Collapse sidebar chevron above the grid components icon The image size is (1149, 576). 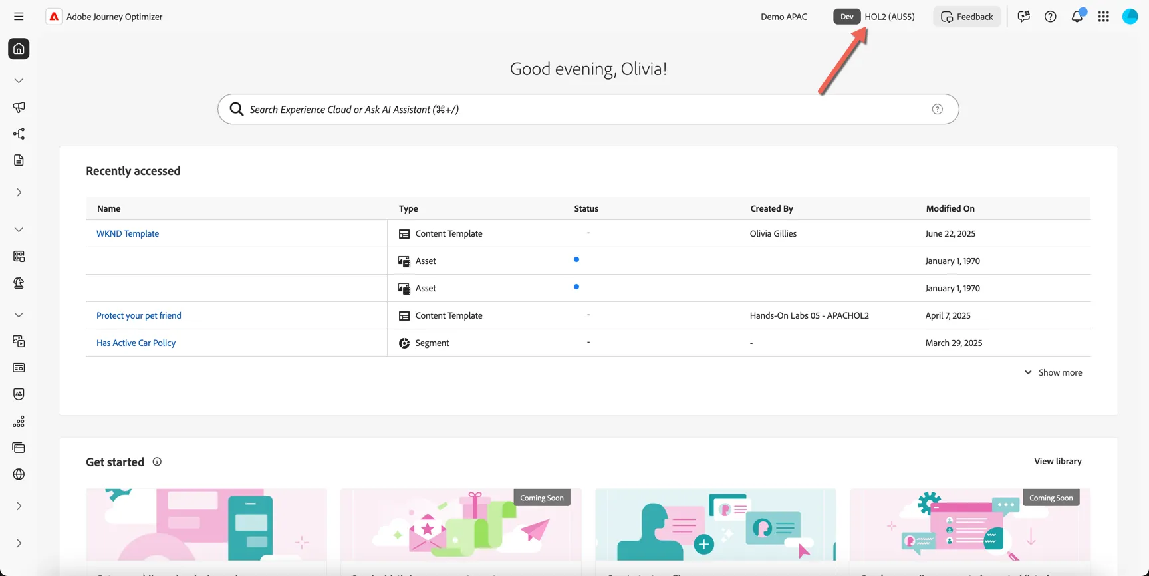19,229
